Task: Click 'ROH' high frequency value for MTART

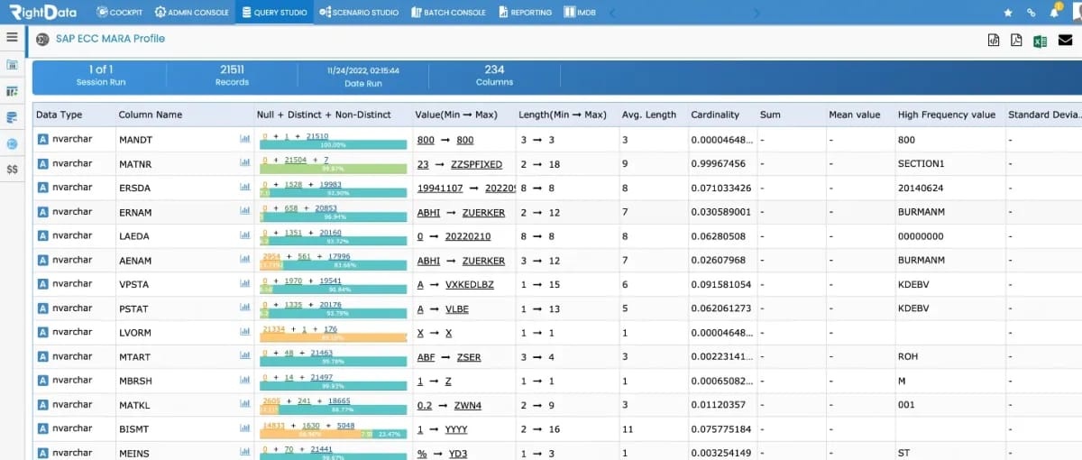Action: 908,357
